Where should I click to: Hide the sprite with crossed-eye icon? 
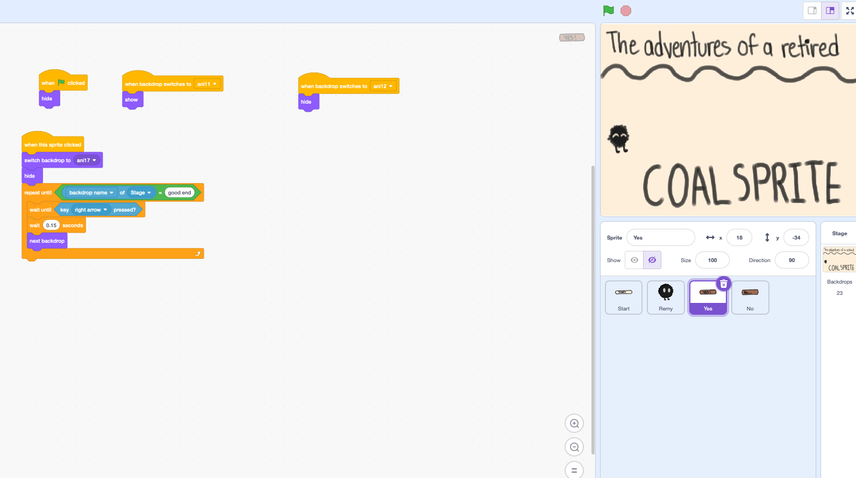coord(652,260)
